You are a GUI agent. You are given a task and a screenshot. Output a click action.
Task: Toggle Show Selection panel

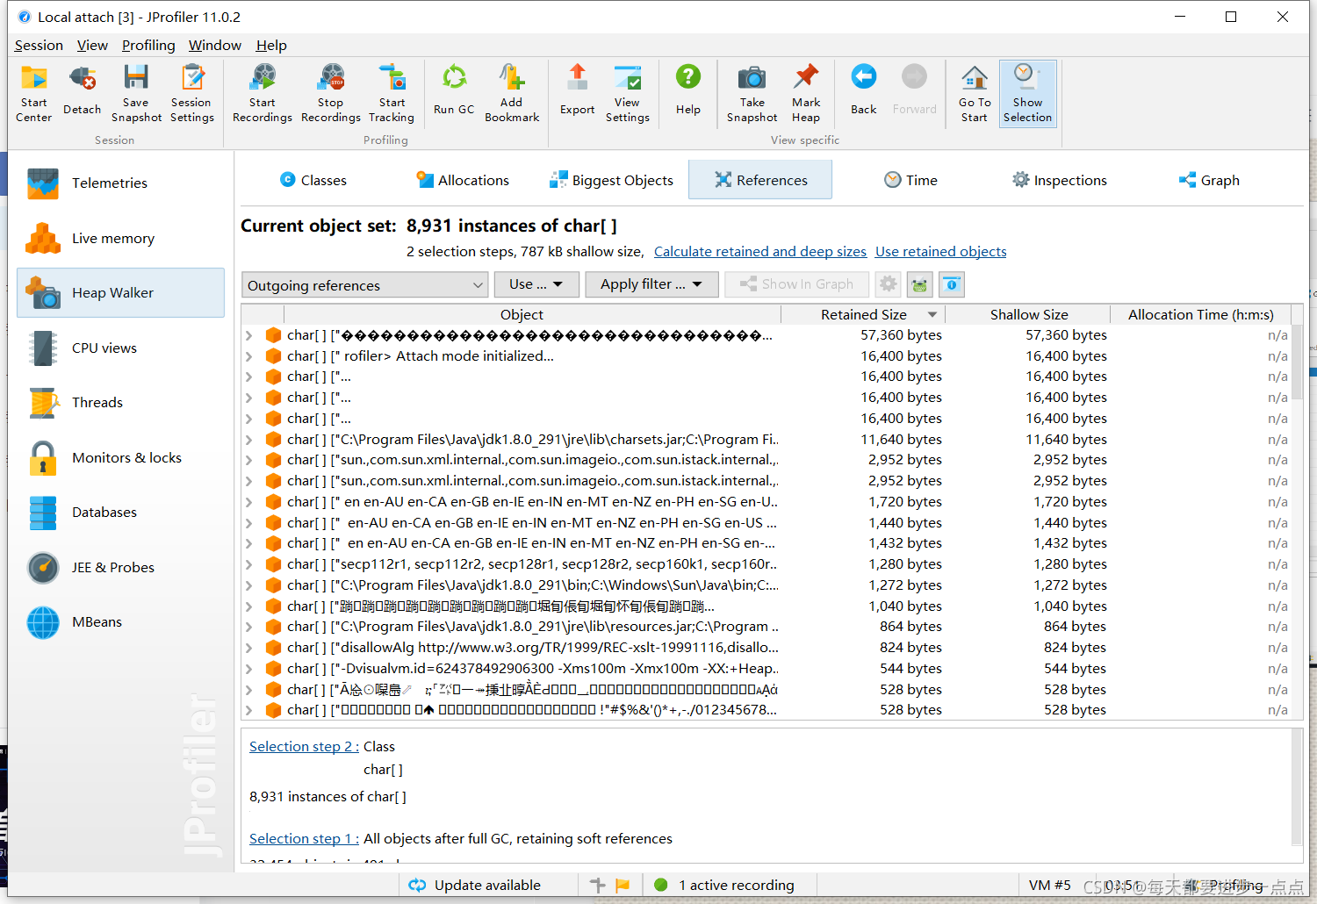(x=1027, y=93)
